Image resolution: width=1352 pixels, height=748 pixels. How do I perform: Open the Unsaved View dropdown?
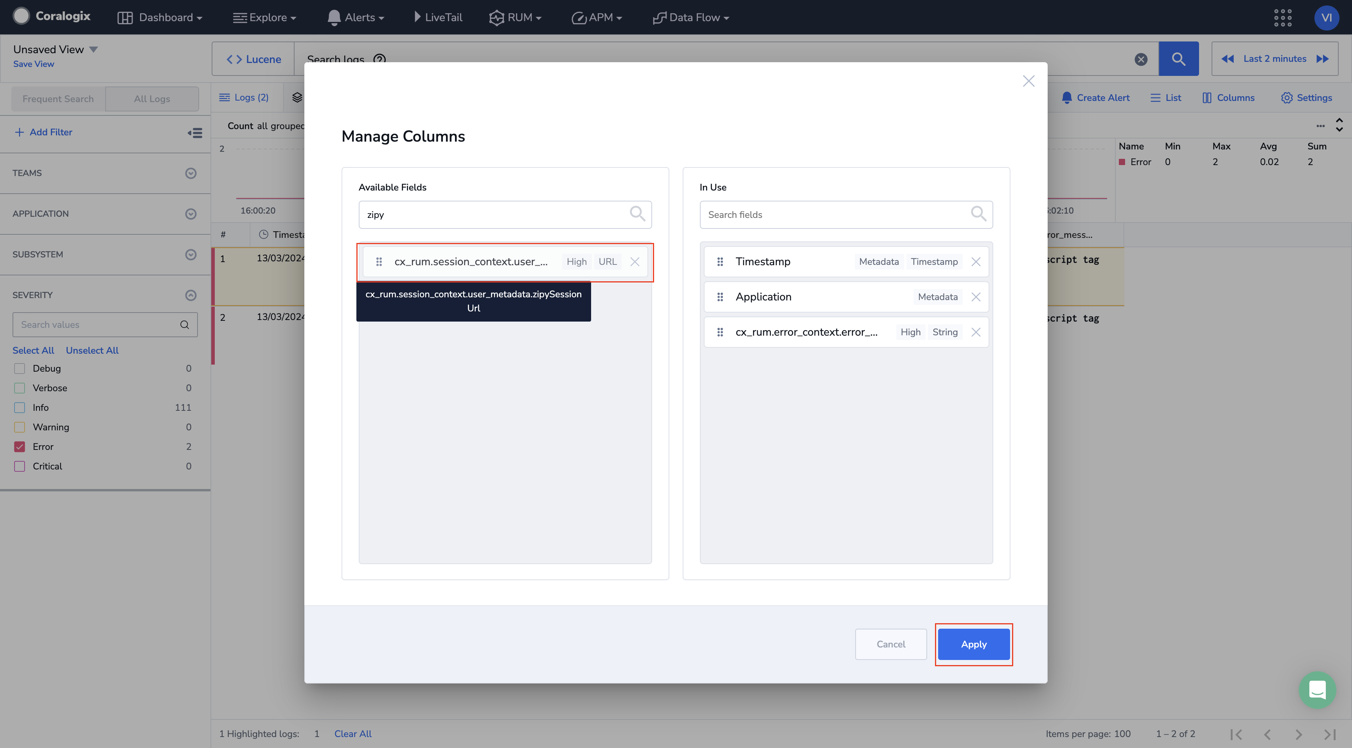click(x=93, y=49)
